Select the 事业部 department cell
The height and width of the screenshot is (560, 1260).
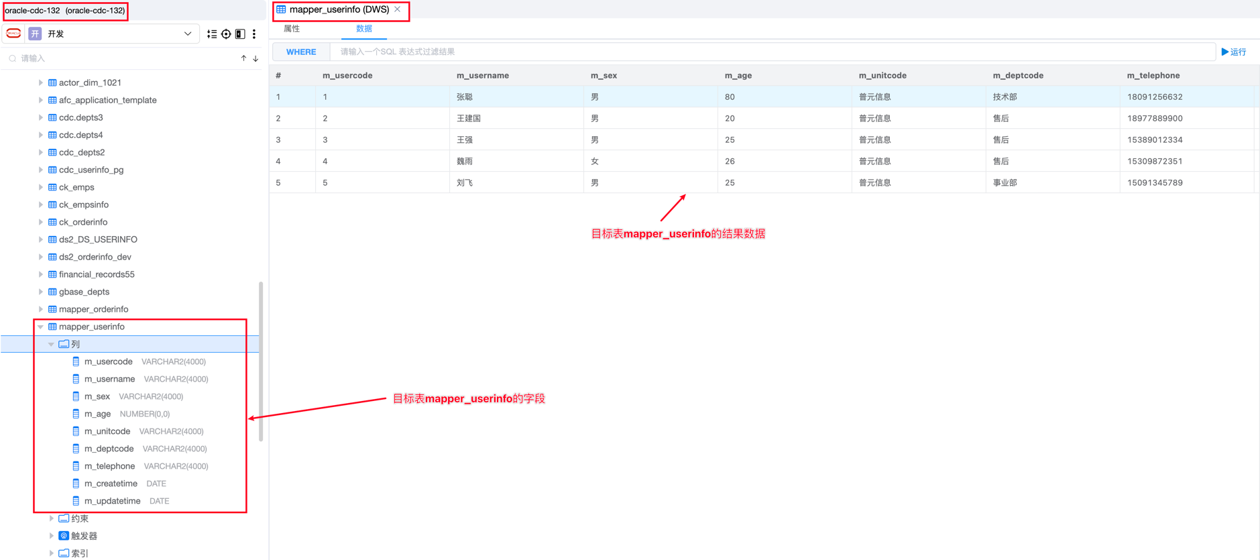coord(1053,182)
